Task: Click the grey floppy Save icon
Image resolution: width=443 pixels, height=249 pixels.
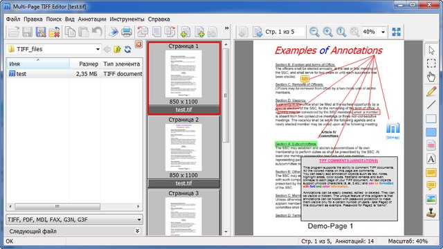Action: coord(28,32)
